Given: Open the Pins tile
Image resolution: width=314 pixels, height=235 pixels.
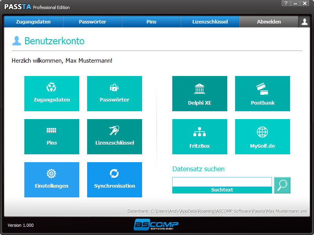Looking at the screenshot, I should [x=52, y=137].
